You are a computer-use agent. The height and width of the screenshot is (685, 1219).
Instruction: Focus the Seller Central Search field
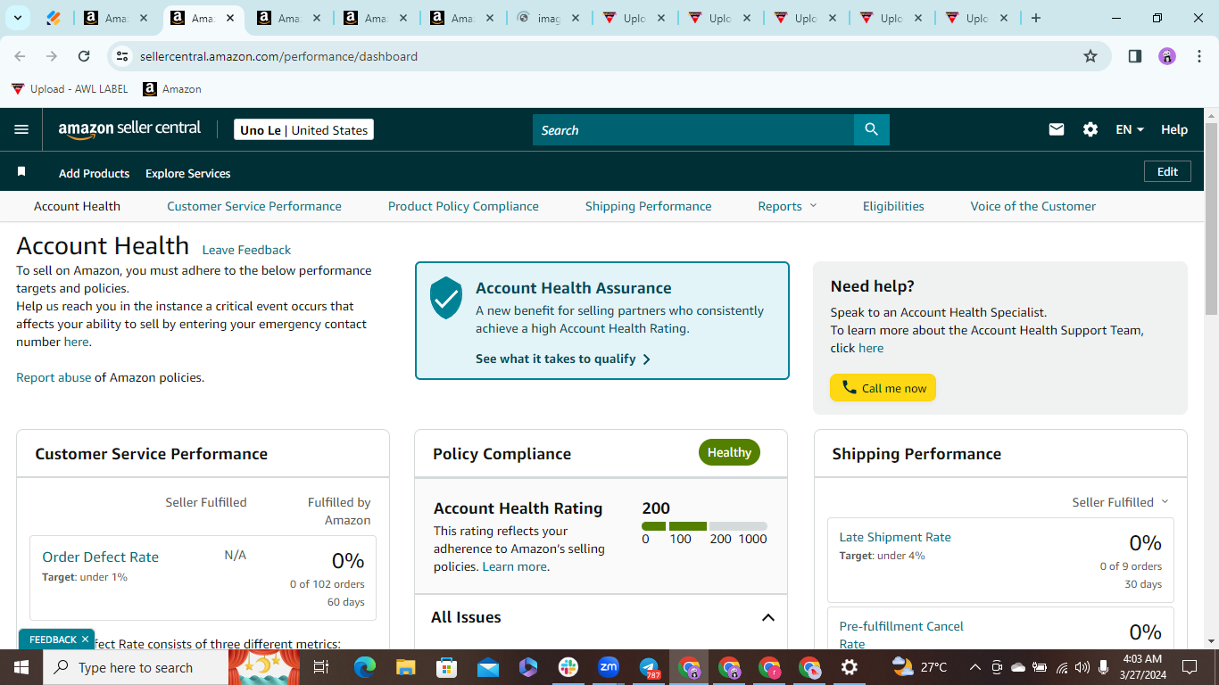[693, 130]
